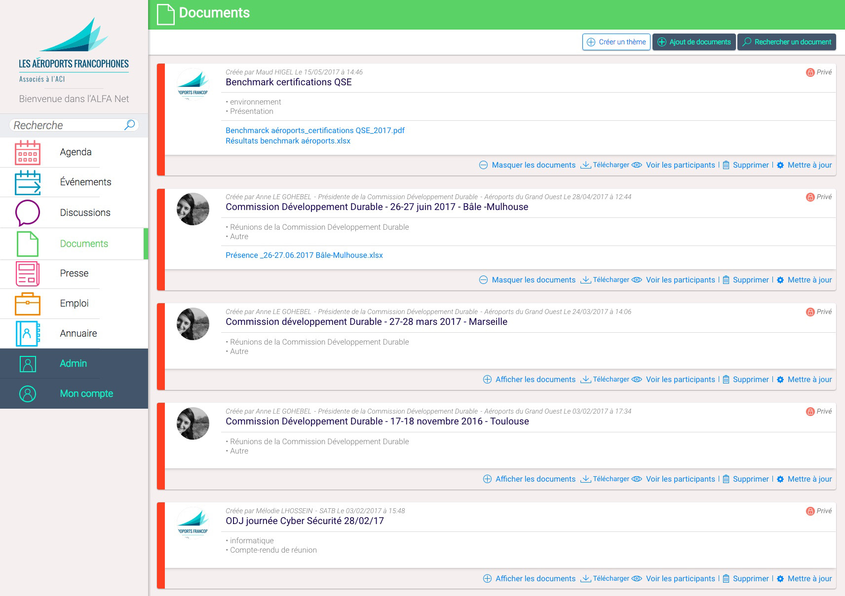
Task: Expand documents of Toulouse commission
Action: 529,479
